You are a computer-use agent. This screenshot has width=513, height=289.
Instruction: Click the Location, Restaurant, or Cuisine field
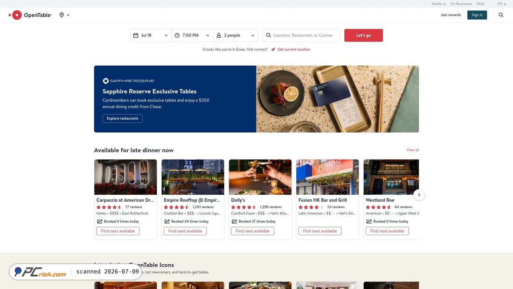point(301,35)
